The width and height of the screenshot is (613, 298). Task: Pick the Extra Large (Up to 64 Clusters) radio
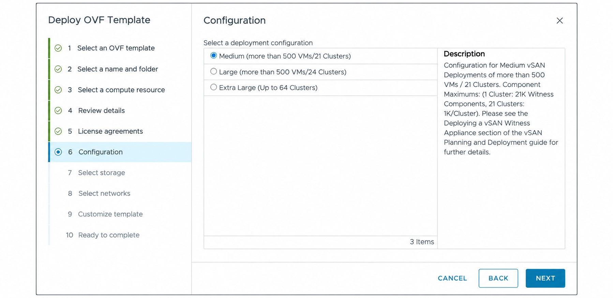click(x=213, y=87)
